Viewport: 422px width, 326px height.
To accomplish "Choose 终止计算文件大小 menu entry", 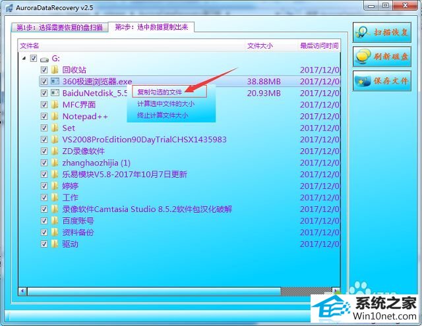I will (x=163, y=115).
